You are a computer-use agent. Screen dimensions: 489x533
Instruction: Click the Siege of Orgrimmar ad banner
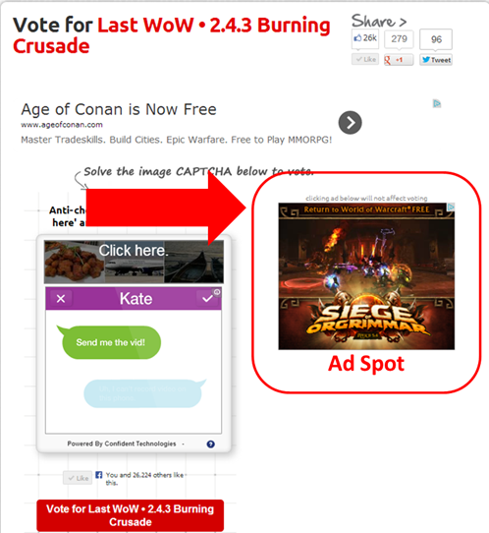coord(366,276)
